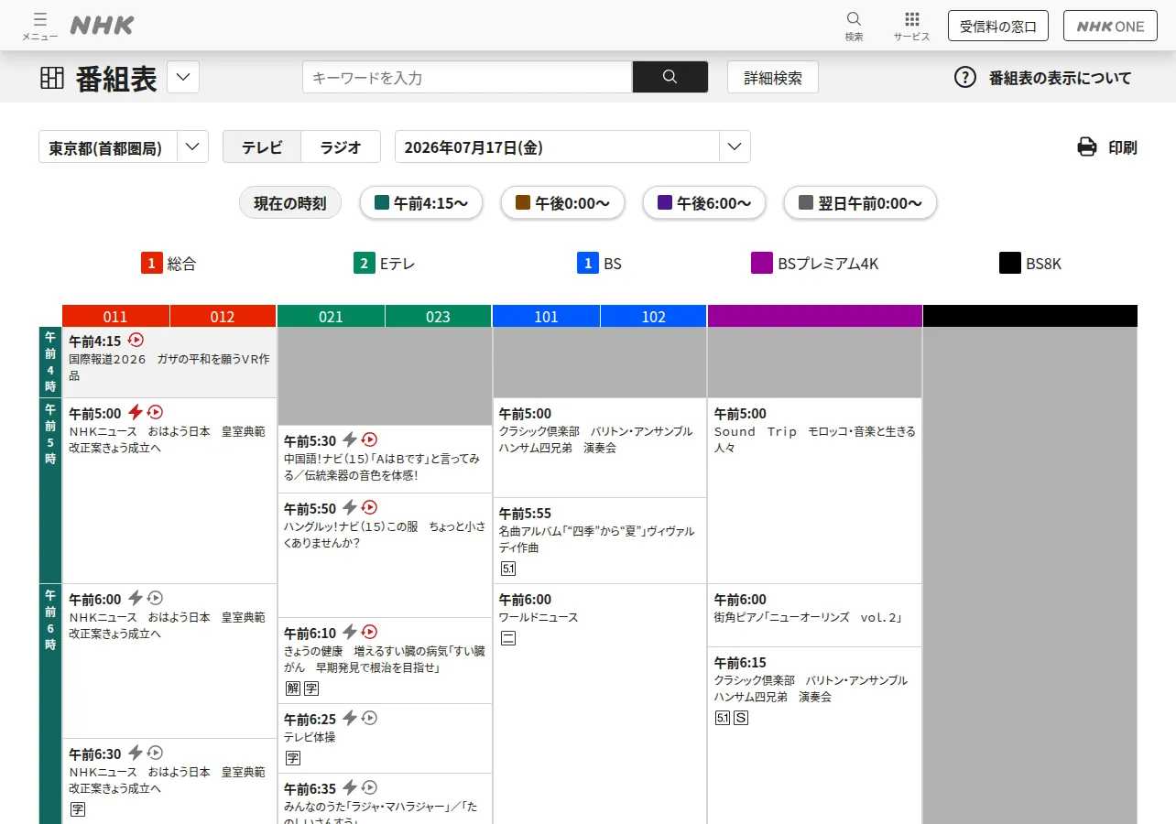Jump to the 午後6:00〜 time block
Image resolution: width=1176 pixels, height=824 pixels.
click(704, 203)
